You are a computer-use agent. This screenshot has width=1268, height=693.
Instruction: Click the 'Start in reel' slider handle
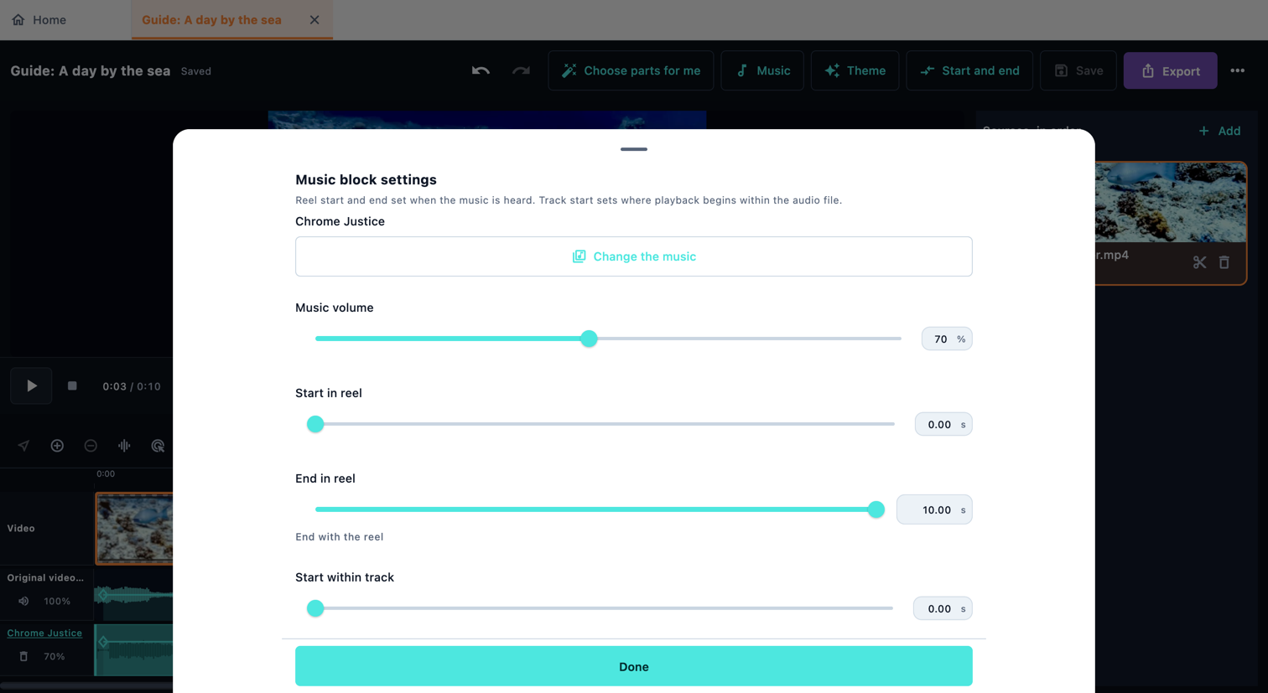[x=315, y=424]
